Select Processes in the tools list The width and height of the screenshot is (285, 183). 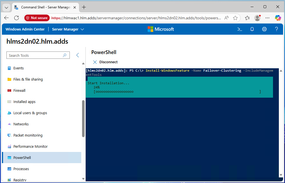click(x=21, y=169)
